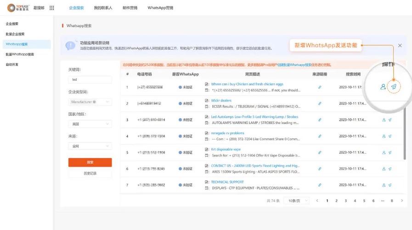This screenshot has height=230, width=412.
Task: Open source link icon in row 1
Action: pyautogui.click(x=320, y=87)
